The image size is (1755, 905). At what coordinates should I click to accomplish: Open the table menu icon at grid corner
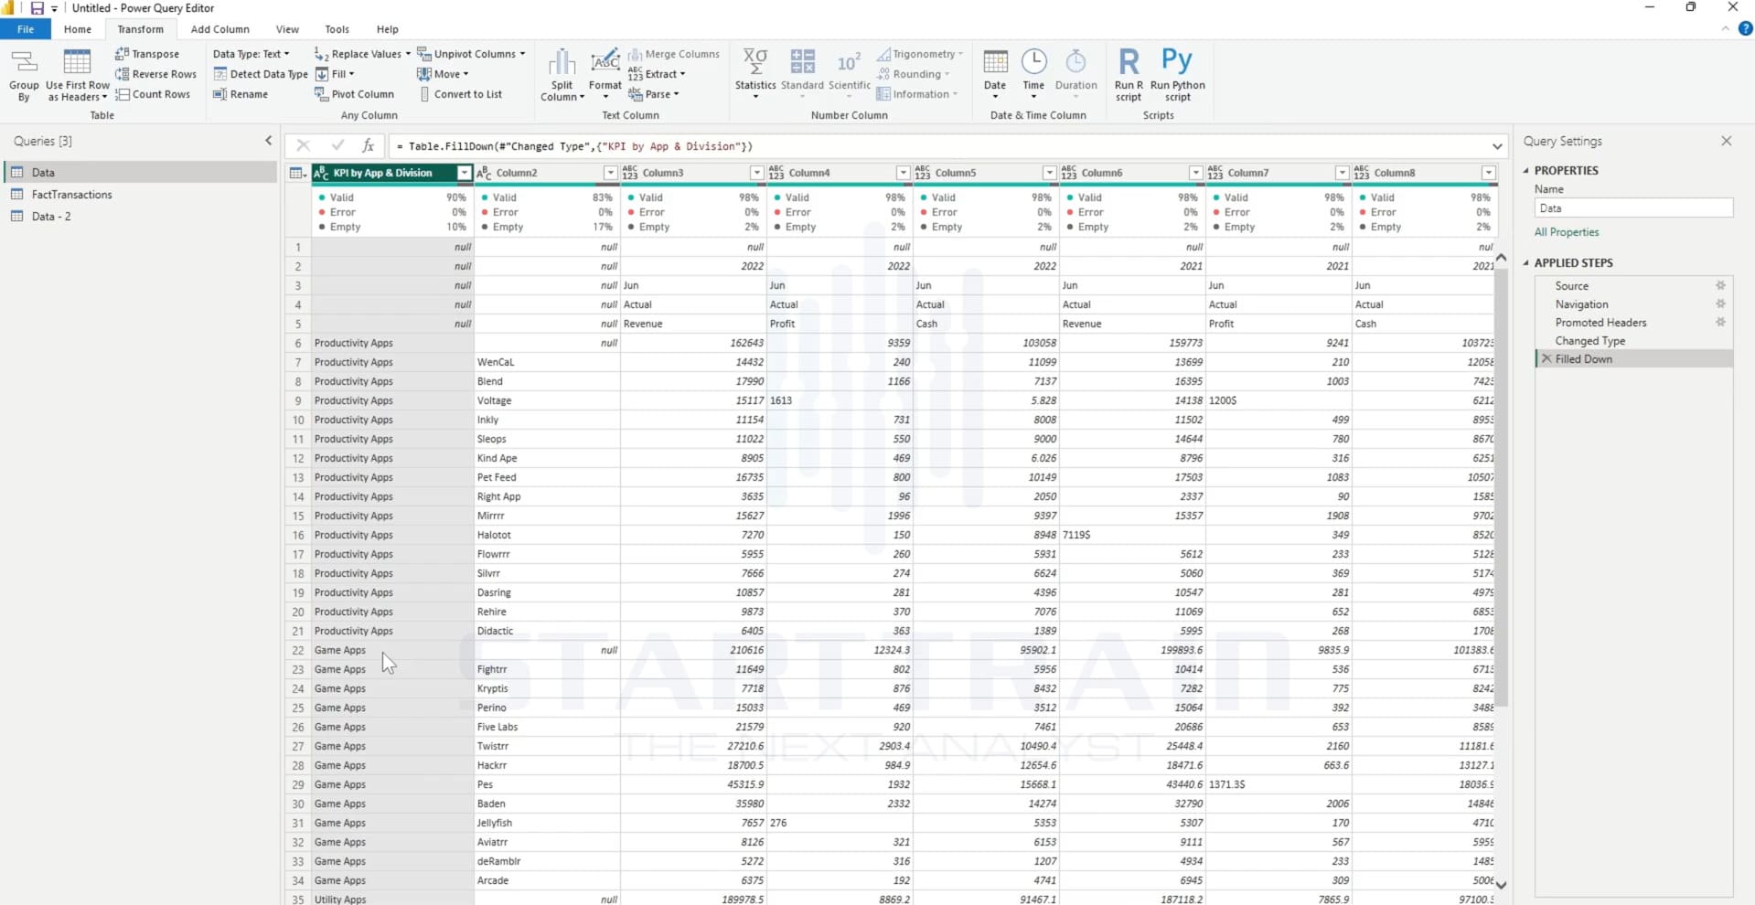point(297,173)
